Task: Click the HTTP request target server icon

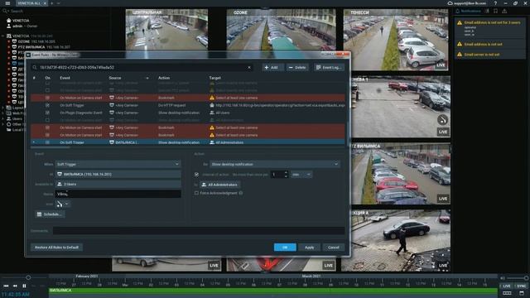Action: point(212,105)
